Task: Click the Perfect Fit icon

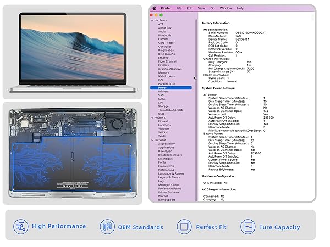Action: coord(185,226)
